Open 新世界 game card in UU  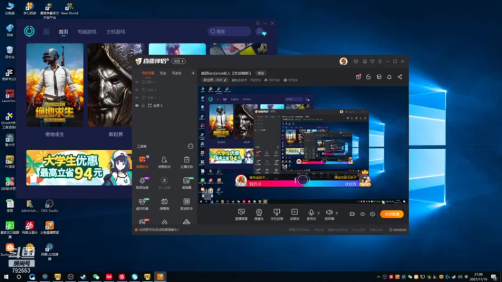pyautogui.click(x=109, y=85)
